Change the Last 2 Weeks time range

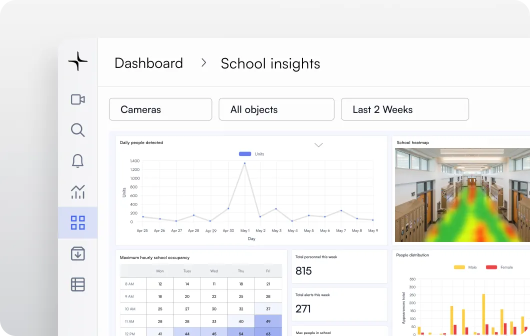[x=405, y=109]
